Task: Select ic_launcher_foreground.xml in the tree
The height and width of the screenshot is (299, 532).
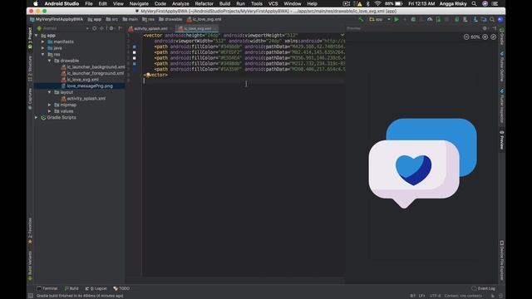Action: 92,73
